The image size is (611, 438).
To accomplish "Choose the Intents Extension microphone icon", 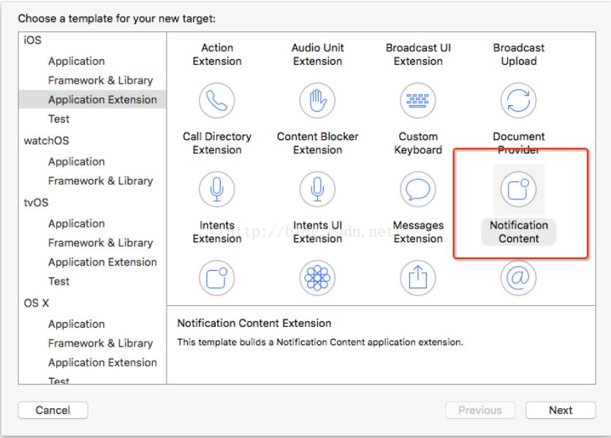I will point(217,189).
